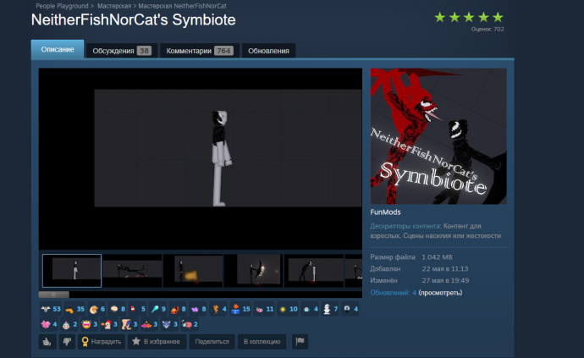Select the Описание tab

coord(58,50)
